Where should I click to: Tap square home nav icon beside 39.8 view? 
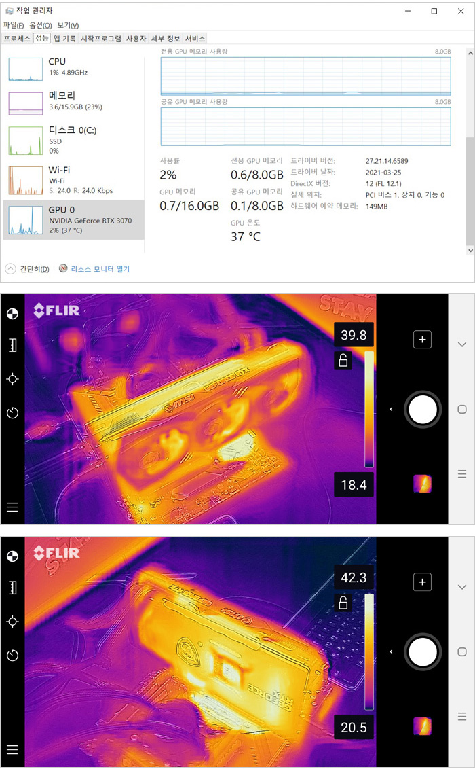(462, 409)
